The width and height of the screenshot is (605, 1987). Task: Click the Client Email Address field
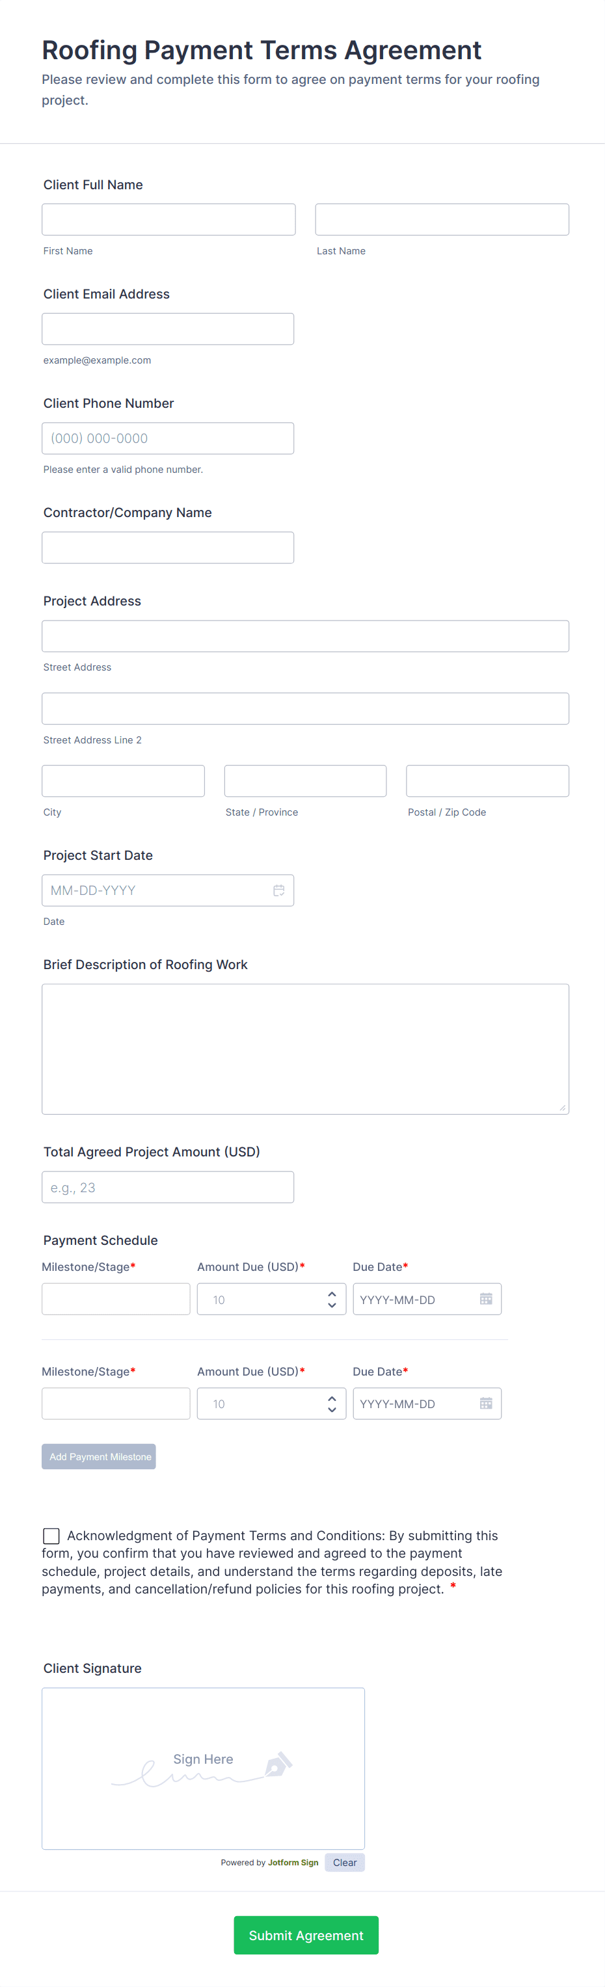[167, 328]
